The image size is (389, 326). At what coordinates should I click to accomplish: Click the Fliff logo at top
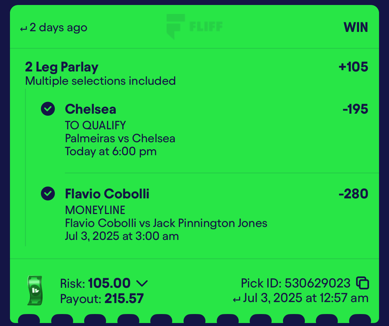click(x=194, y=27)
